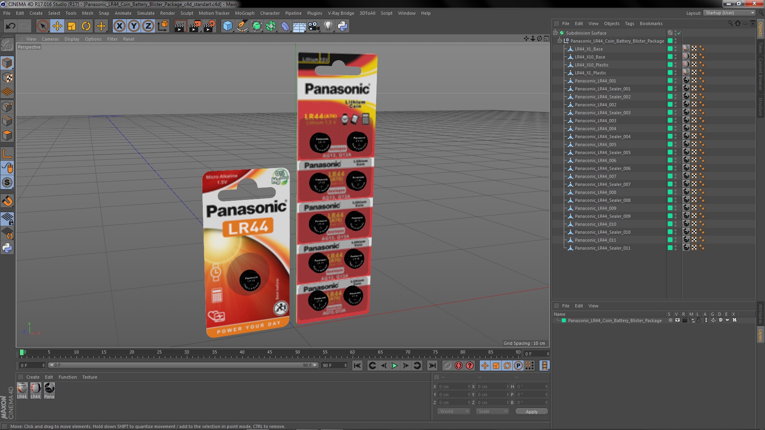The width and height of the screenshot is (765, 430).
Task: Collapse the Subdivision Surface tree node
Action: 555,33
